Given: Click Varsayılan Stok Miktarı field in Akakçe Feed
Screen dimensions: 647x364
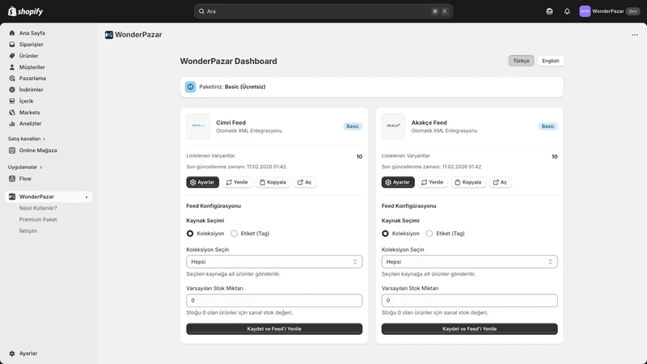Looking at the screenshot, I should (470, 300).
